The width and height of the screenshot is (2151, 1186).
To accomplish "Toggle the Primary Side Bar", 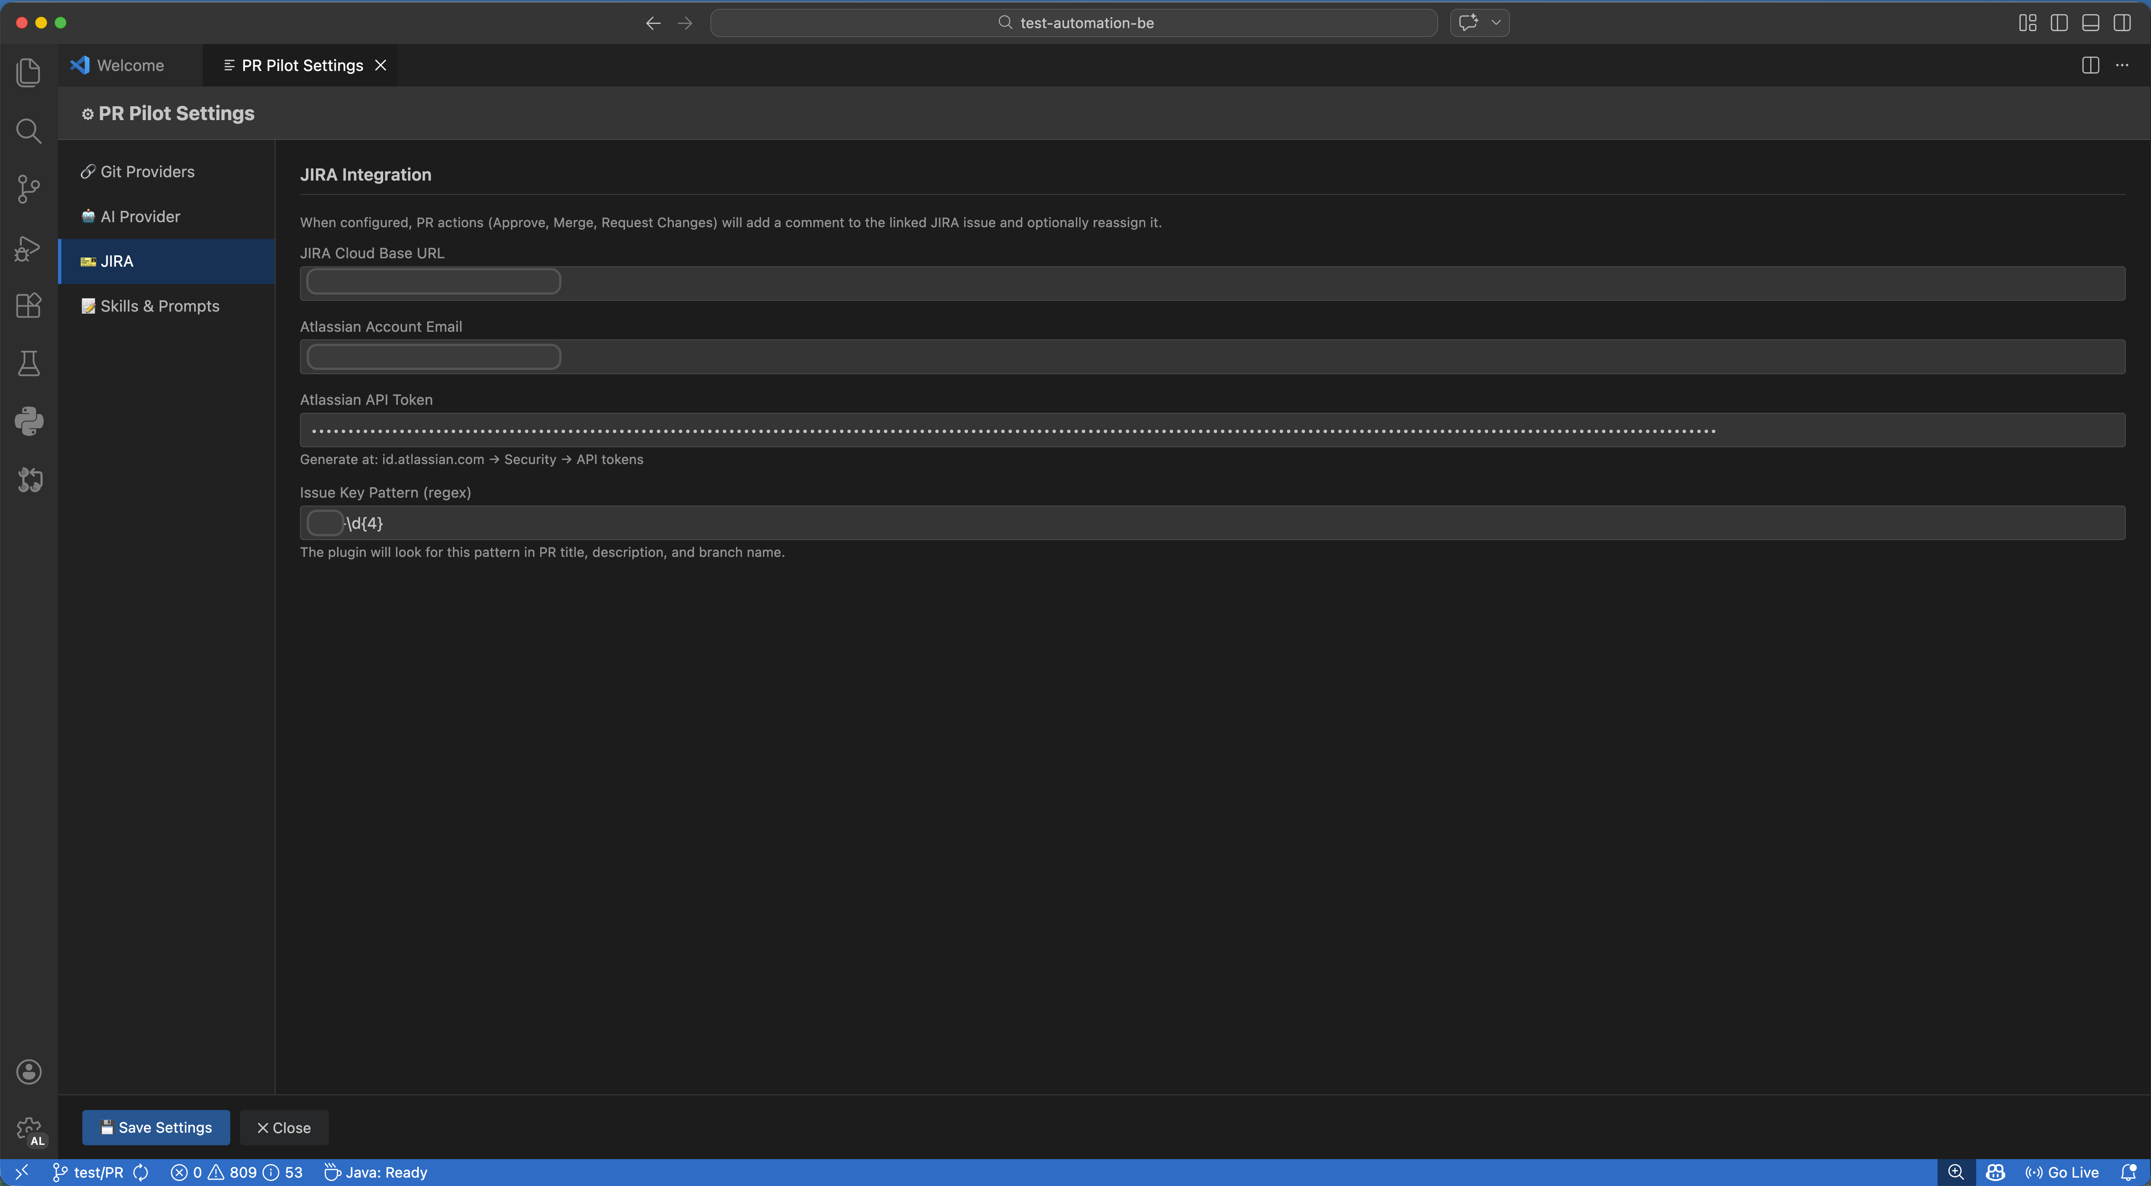I will tap(2059, 23).
